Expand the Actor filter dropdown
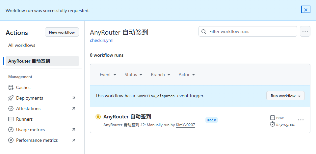316x154 pixels. [x=187, y=75]
